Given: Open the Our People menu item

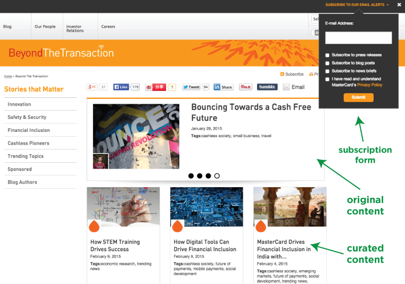Looking at the screenshot, I should [x=45, y=27].
